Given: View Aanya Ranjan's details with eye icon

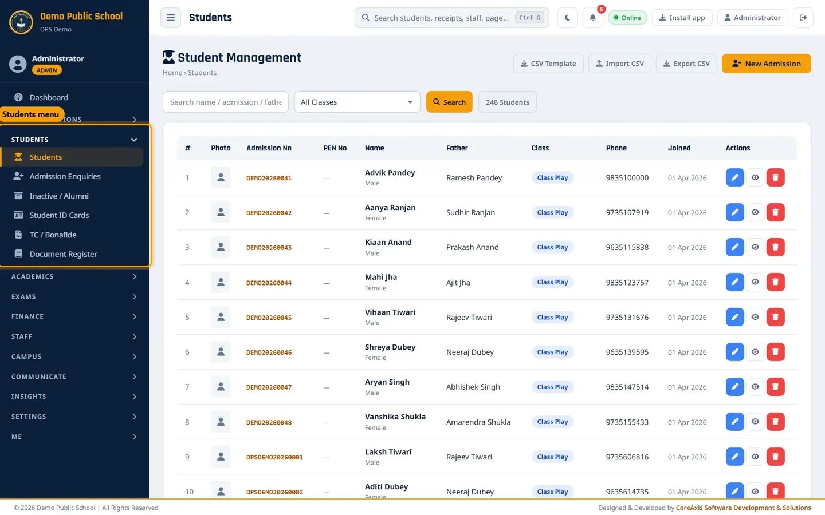Looking at the screenshot, I should (755, 212).
